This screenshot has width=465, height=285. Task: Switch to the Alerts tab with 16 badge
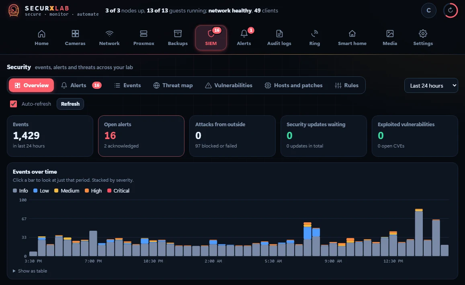coord(81,85)
